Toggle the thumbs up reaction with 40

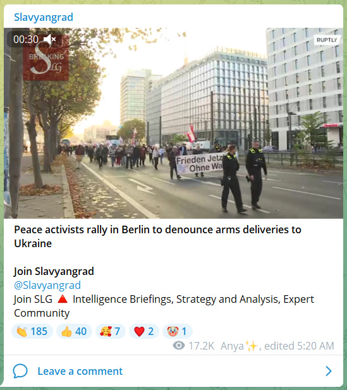[74, 331]
